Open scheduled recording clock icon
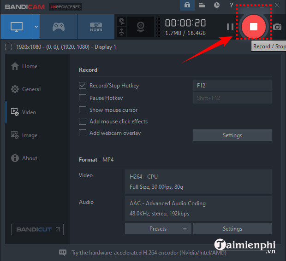 tap(217, 5)
